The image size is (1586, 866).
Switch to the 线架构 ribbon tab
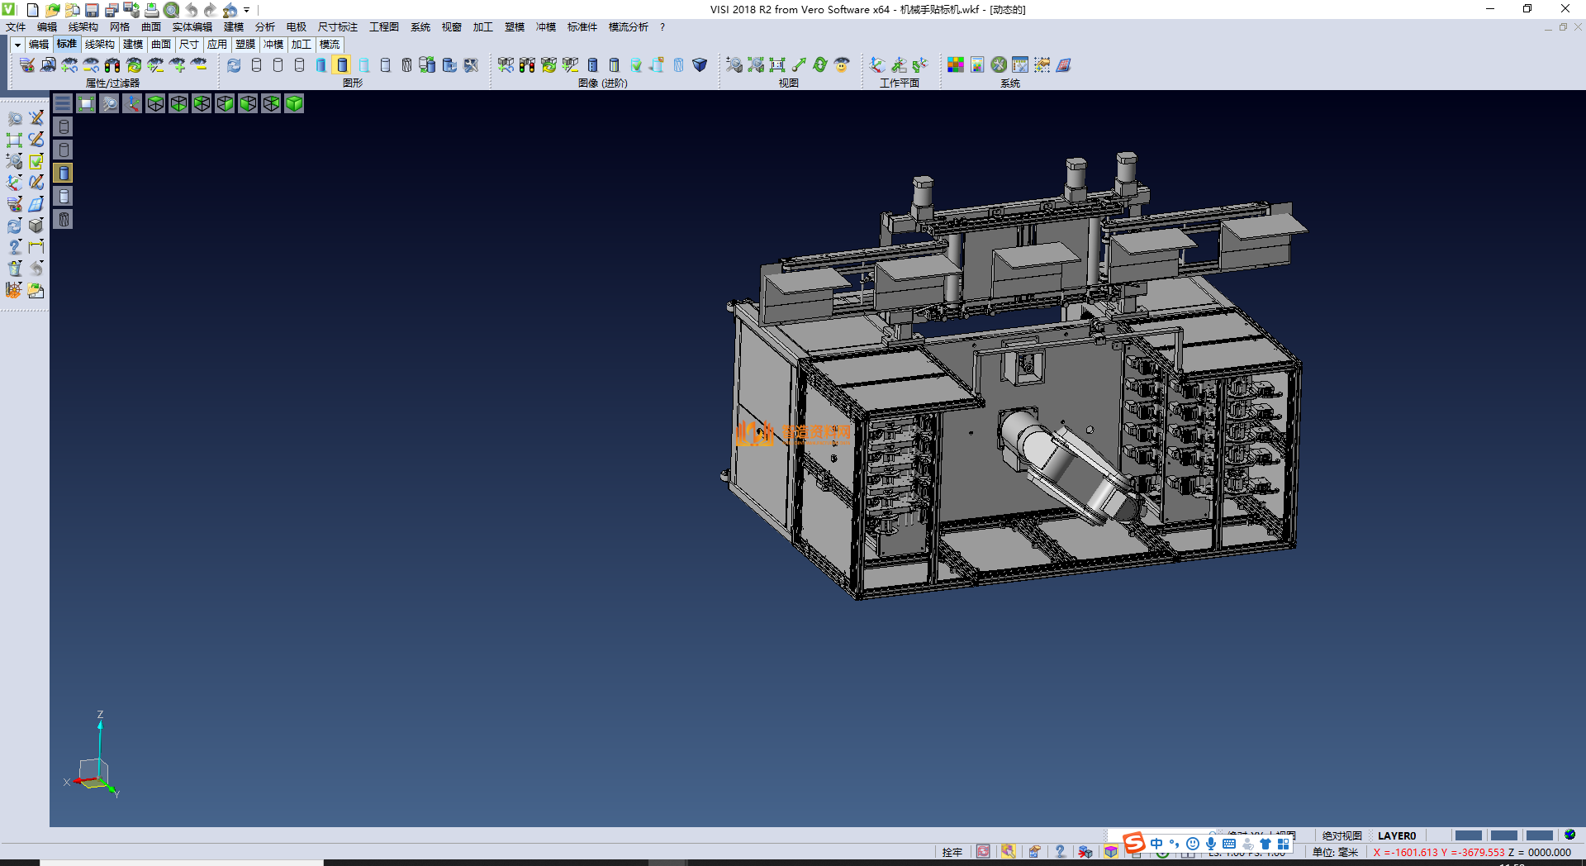click(99, 45)
